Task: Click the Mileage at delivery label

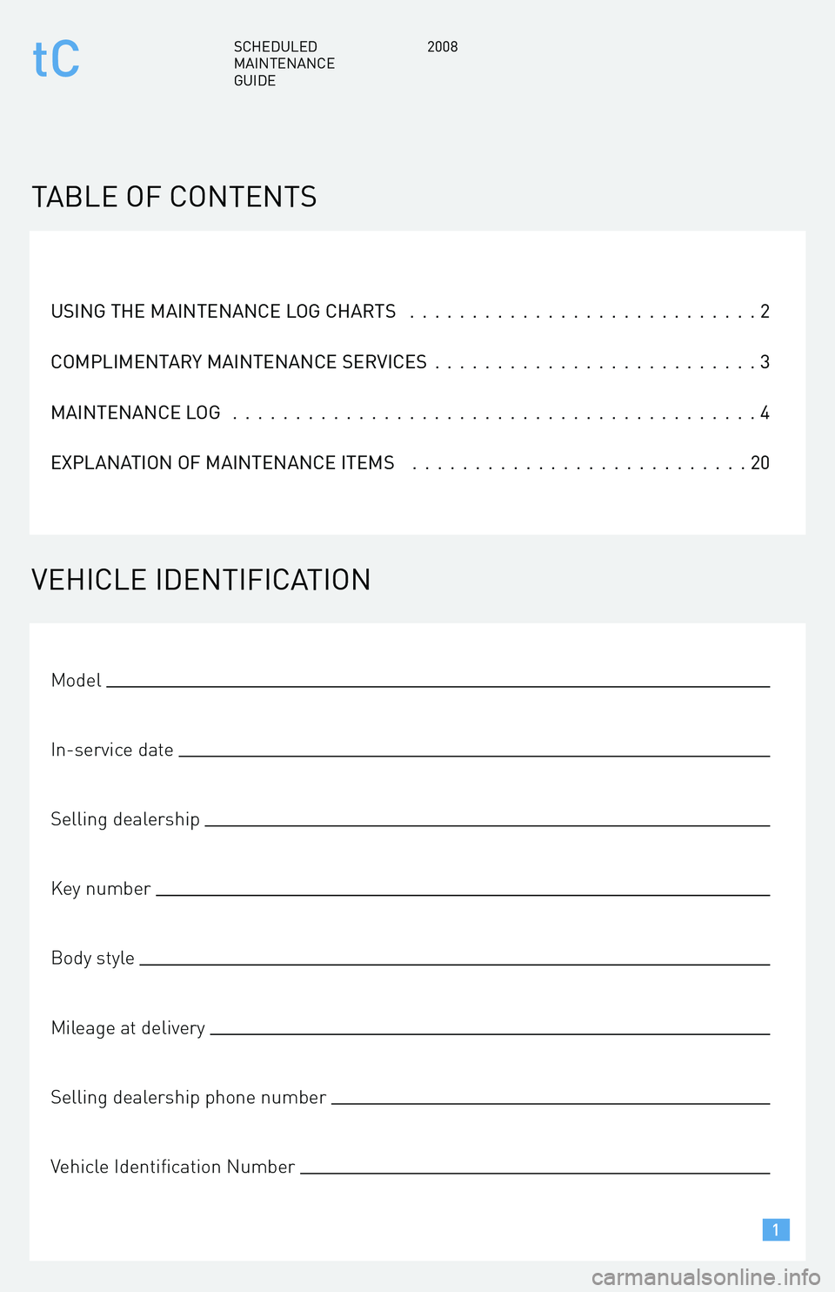Action: point(128,1028)
